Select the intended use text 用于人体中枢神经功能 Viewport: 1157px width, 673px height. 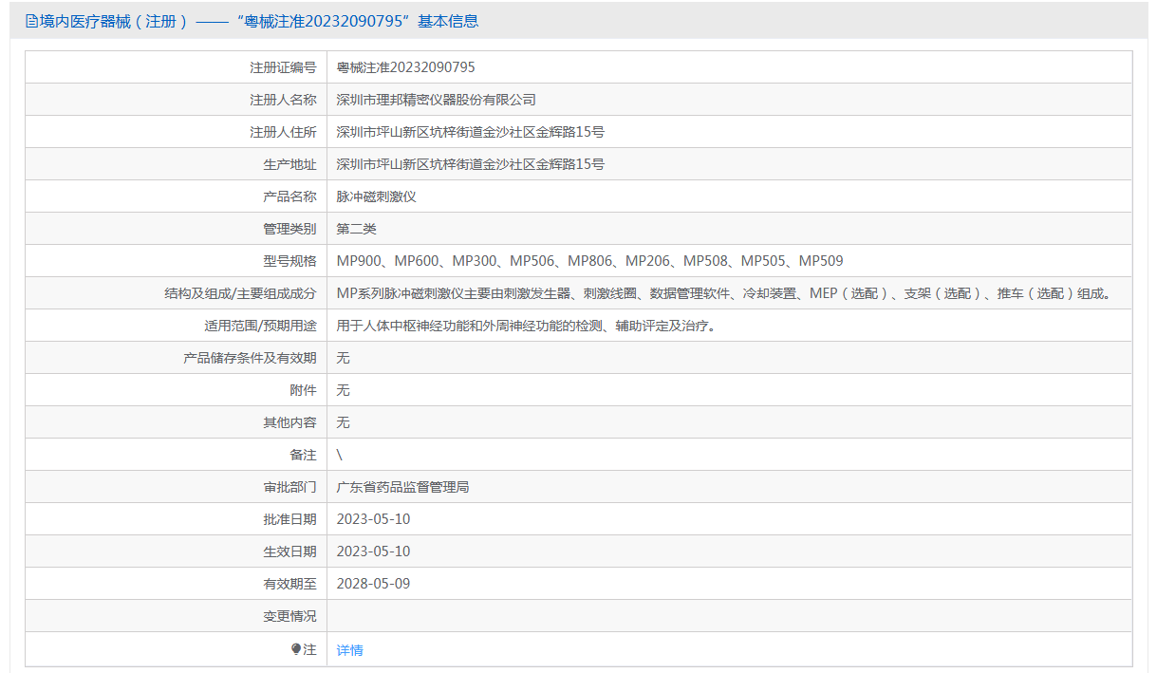pyautogui.click(x=526, y=326)
